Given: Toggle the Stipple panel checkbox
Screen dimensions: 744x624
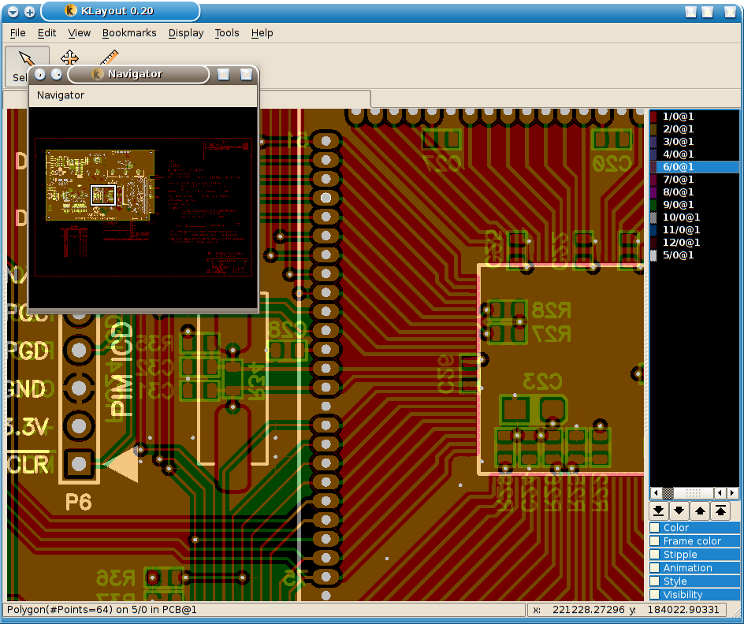Looking at the screenshot, I should [655, 555].
